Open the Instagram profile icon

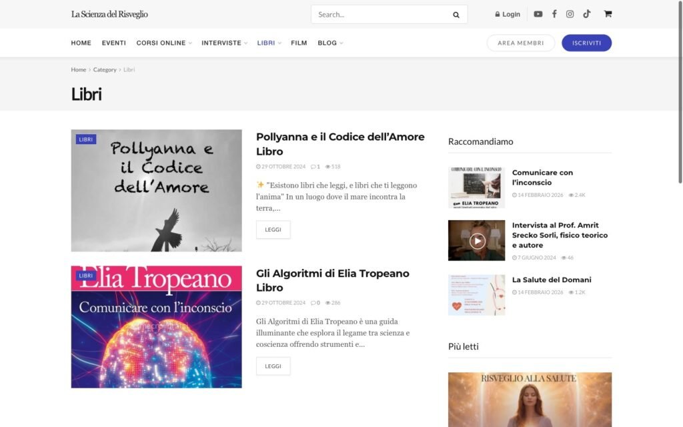coord(570,14)
